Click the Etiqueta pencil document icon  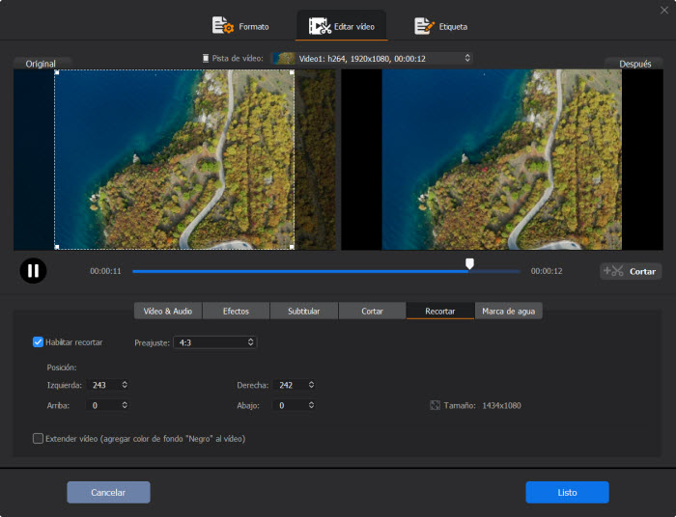click(x=424, y=26)
